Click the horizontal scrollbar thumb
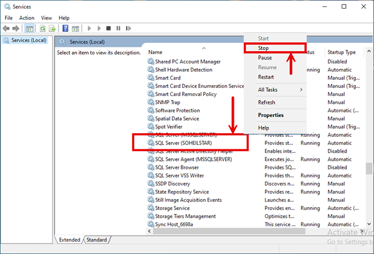 click(229, 231)
